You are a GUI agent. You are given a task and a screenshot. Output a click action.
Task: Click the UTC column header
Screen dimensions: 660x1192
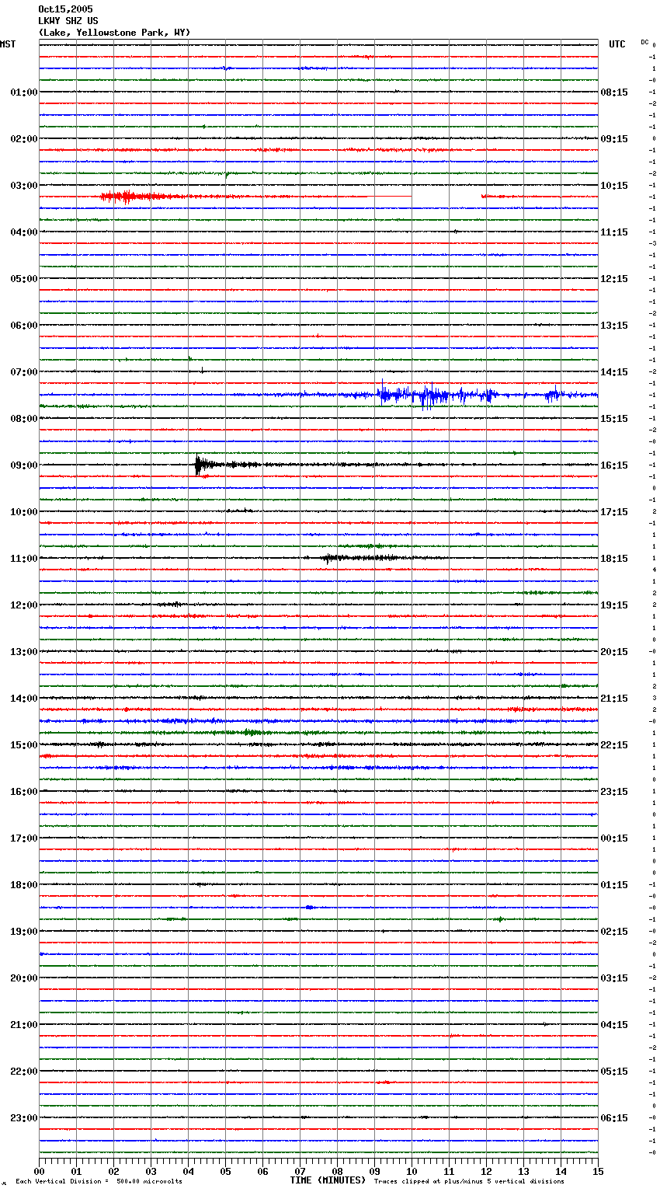pyautogui.click(x=617, y=44)
